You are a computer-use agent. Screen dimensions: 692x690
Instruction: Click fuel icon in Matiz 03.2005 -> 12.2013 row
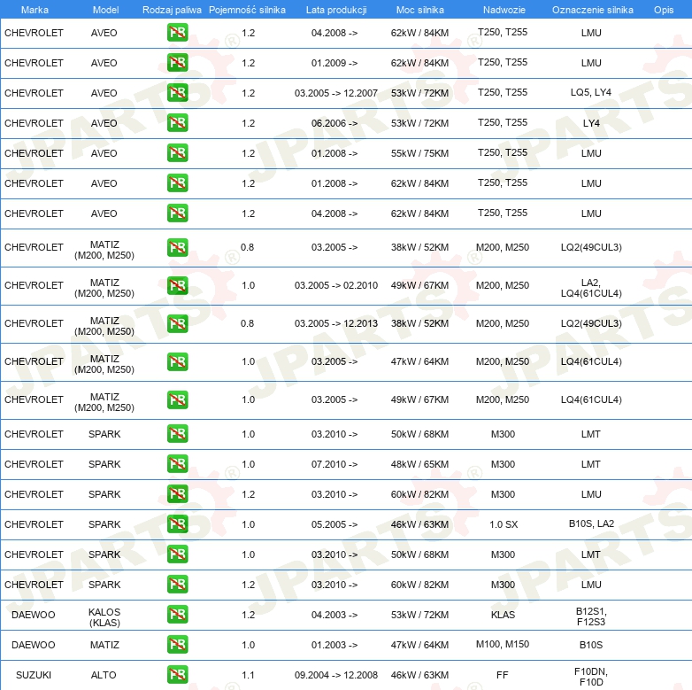pos(177,323)
